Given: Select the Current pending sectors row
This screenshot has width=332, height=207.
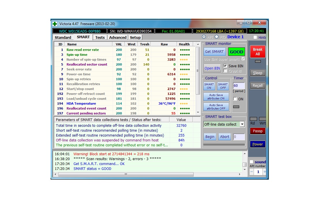Looking at the screenshot, I should tap(125, 113).
